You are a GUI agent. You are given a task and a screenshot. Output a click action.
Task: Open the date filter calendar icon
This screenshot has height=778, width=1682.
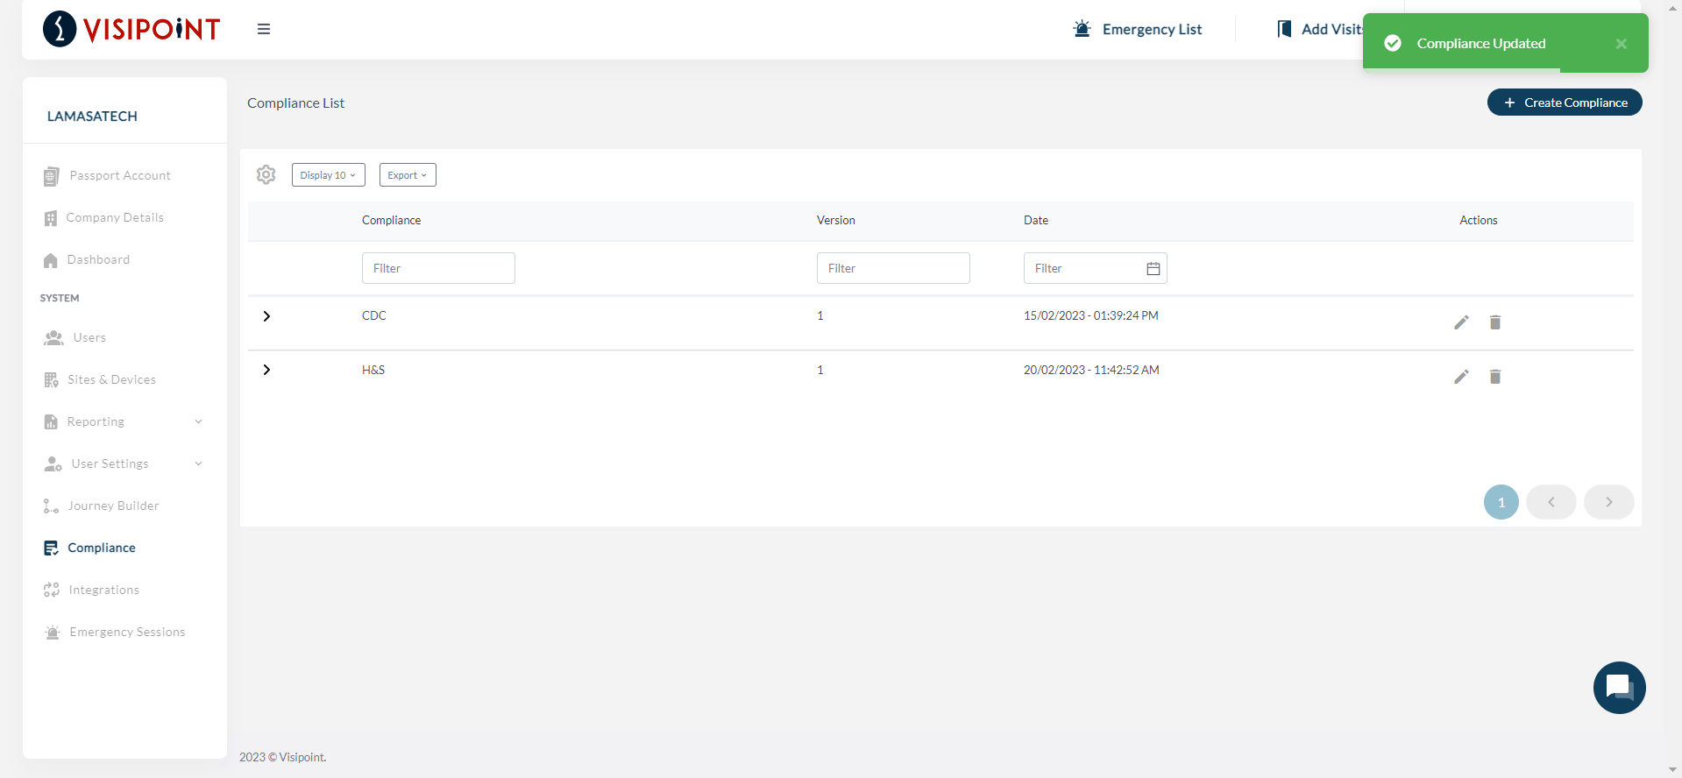pos(1153,269)
